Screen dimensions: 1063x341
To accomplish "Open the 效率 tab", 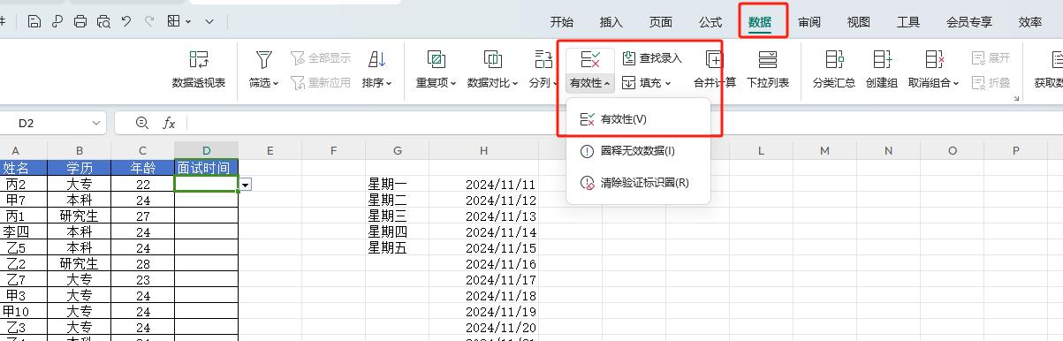I will 1029,23.
